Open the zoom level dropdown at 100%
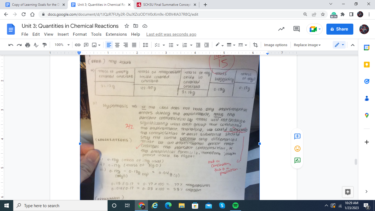 pos(62,45)
